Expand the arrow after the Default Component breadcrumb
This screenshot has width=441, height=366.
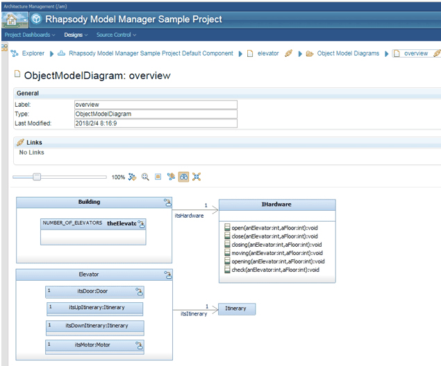[x=240, y=53]
